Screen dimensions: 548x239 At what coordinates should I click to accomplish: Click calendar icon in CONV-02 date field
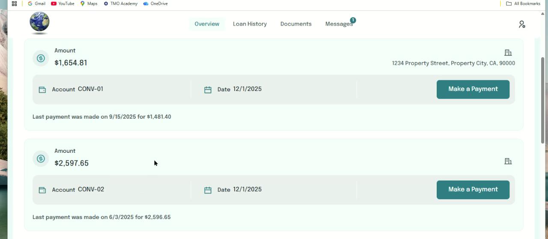(x=208, y=190)
